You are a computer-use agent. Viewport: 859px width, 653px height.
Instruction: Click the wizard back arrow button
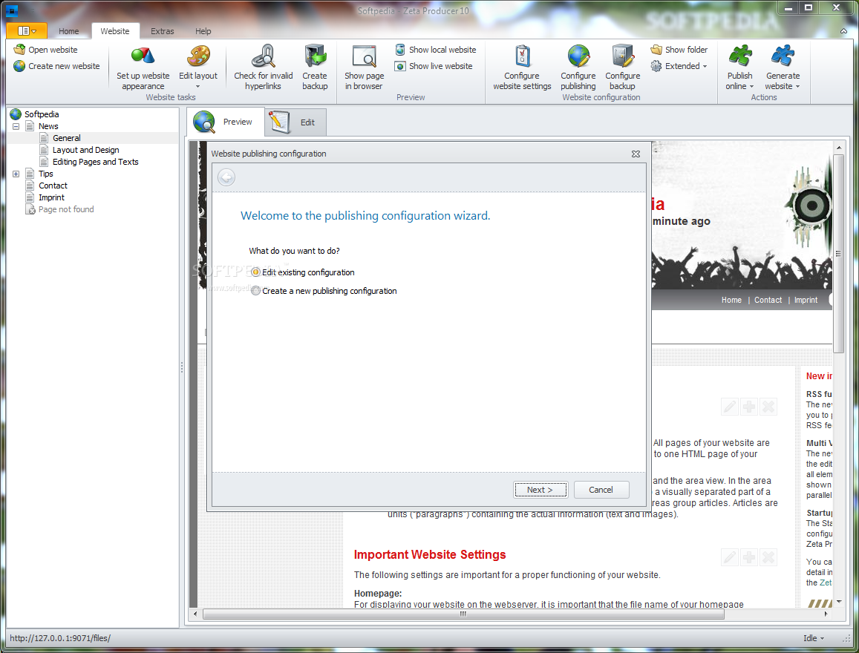pos(226,177)
